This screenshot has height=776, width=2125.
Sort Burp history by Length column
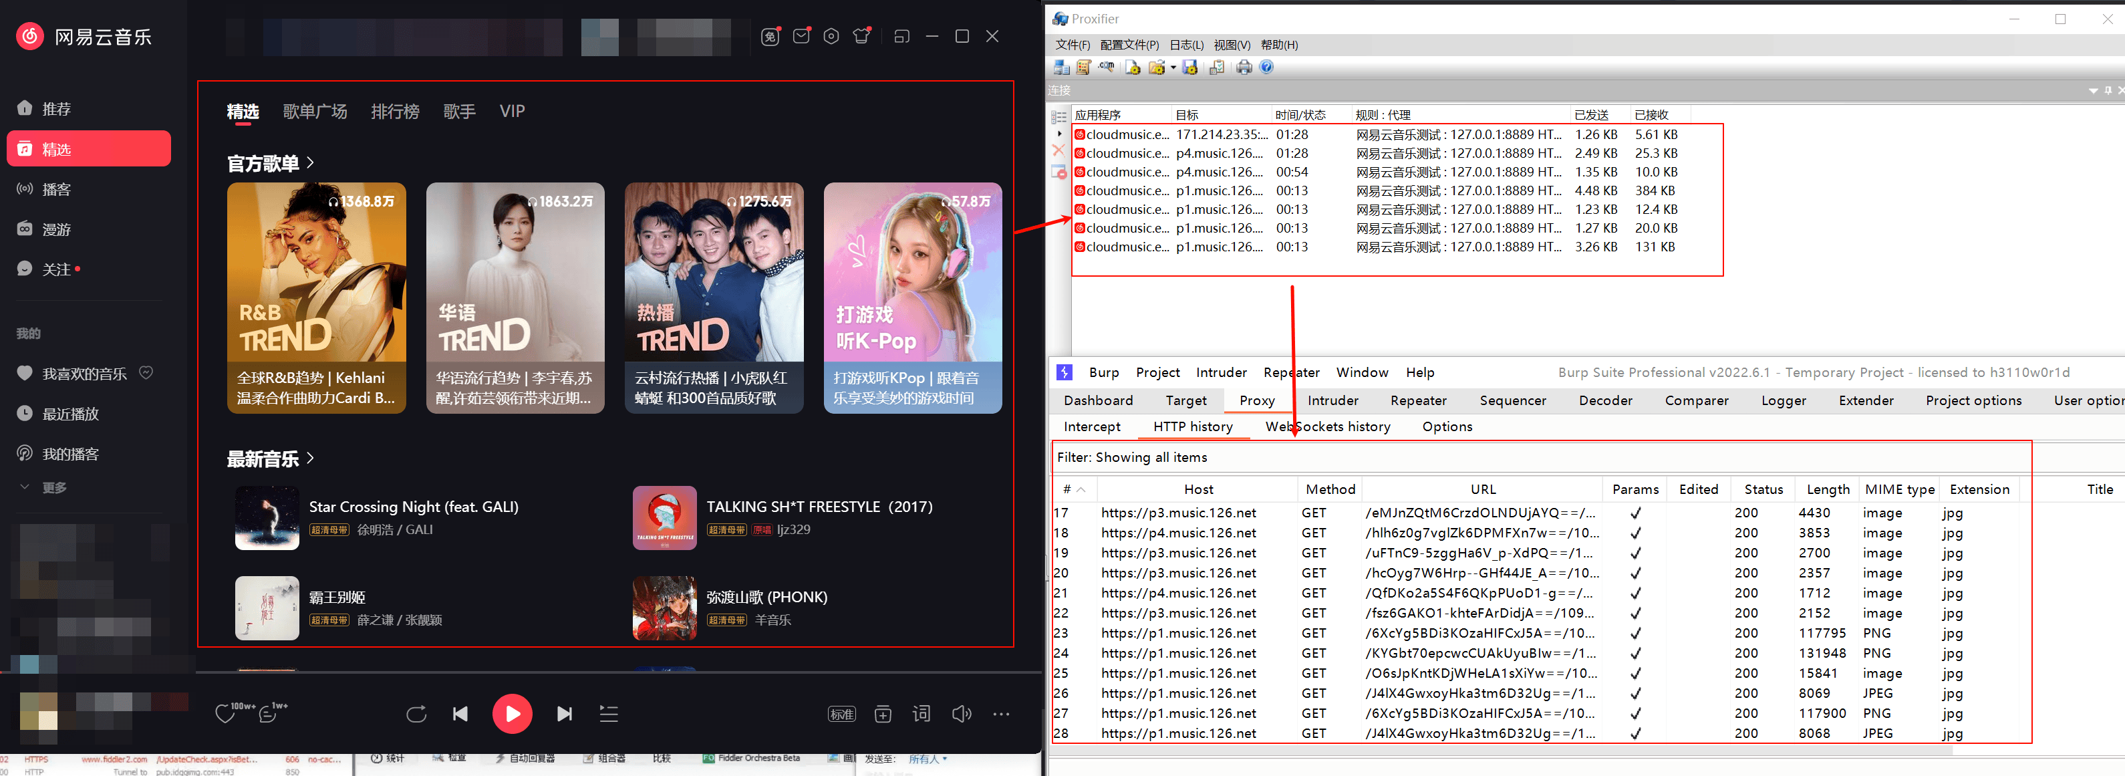(x=1827, y=489)
